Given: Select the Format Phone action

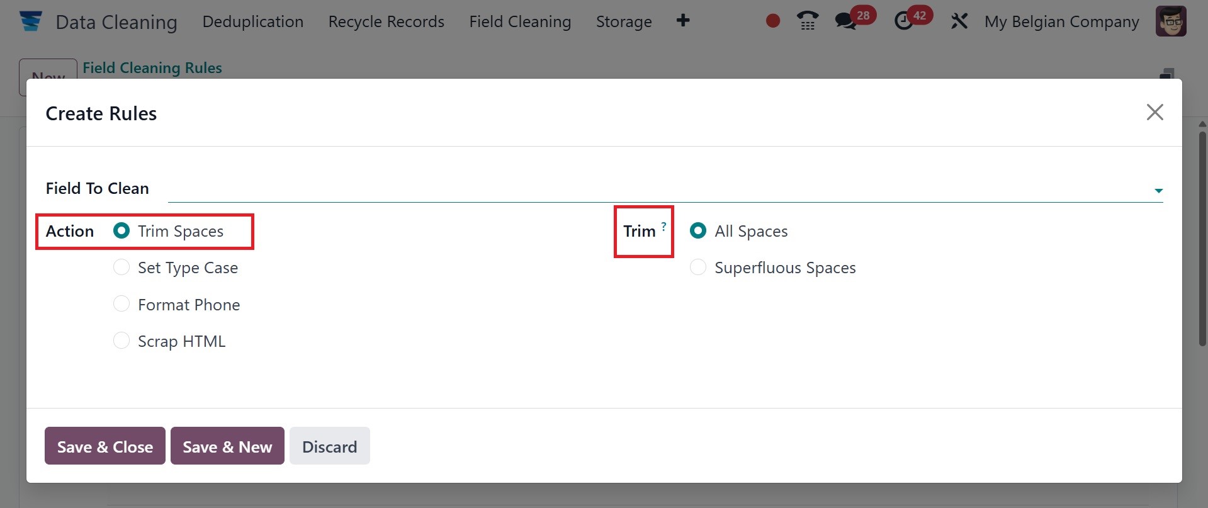Looking at the screenshot, I should pos(121,305).
